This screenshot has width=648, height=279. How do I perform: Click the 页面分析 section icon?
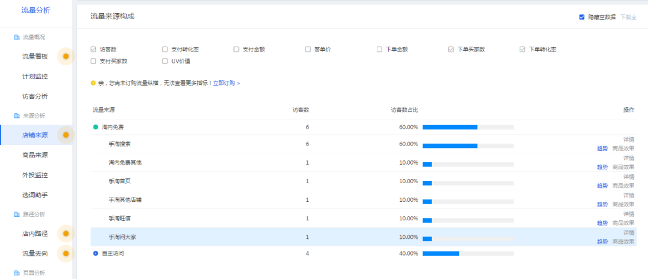17,273
